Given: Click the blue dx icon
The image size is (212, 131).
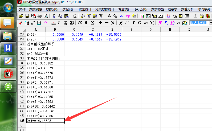Looking at the screenshot, I should click(122, 16).
